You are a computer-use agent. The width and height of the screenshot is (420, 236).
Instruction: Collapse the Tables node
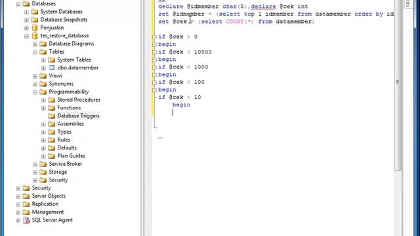click(x=35, y=52)
